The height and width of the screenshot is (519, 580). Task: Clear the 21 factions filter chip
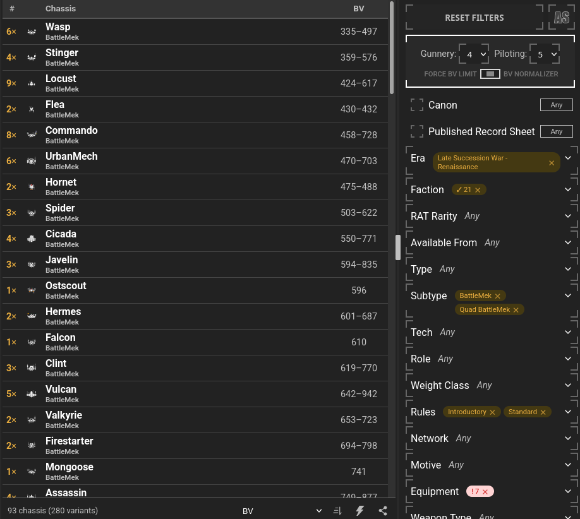pyautogui.click(x=478, y=190)
